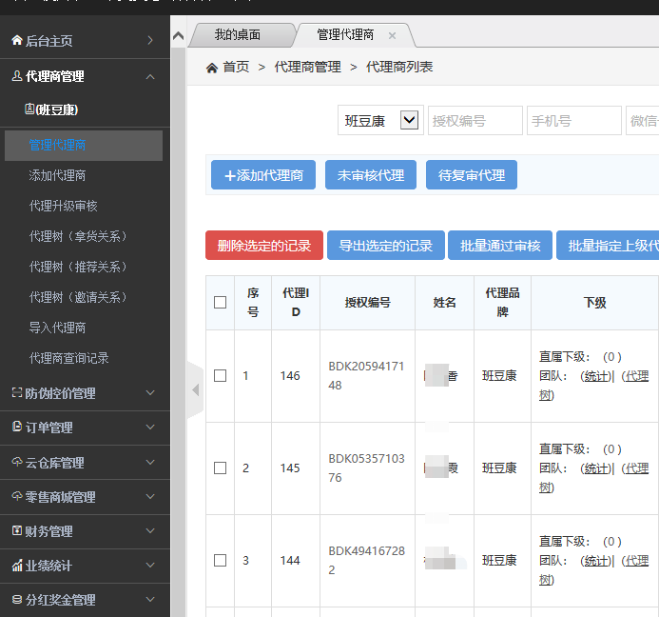Click 代理商管理 in the breadcrumb
The image size is (659, 617).
[308, 67]
